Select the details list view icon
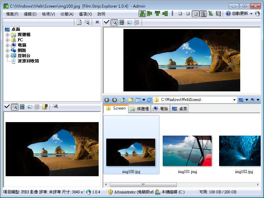The height and width of the screenshot is (198, 264). tap(137, 22)
